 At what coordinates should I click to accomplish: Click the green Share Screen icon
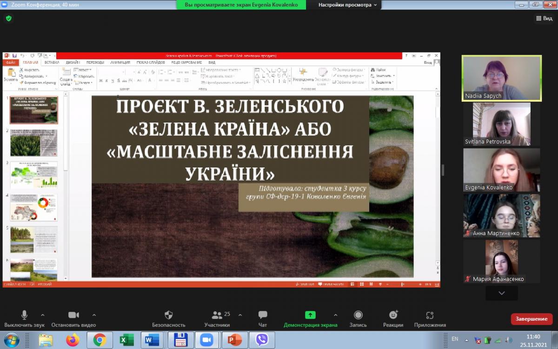pyautogui.click(x=310, y=315)
